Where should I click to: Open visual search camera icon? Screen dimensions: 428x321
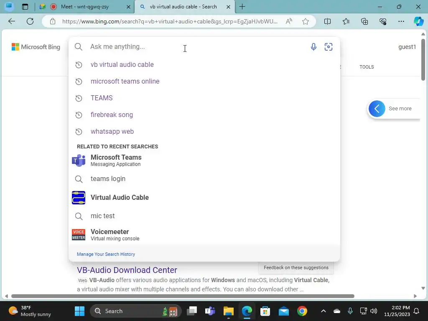[329, 47]
